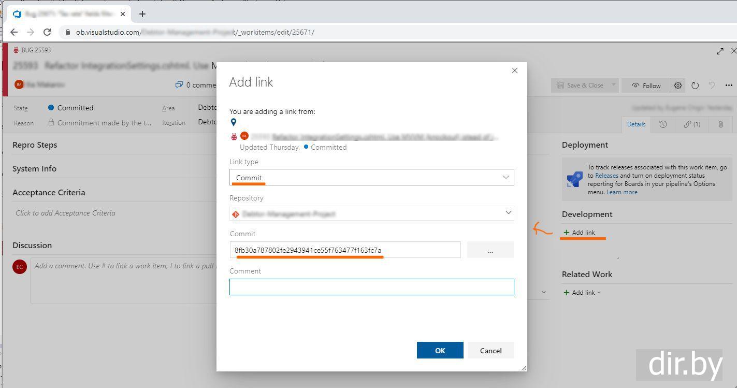This screenshot has width=737, height=388.
Task: Click the browser reload icon
Action: coord(47,32)
